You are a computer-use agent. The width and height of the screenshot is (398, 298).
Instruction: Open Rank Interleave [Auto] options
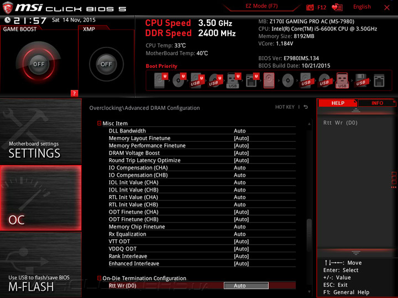pos(241,256)
